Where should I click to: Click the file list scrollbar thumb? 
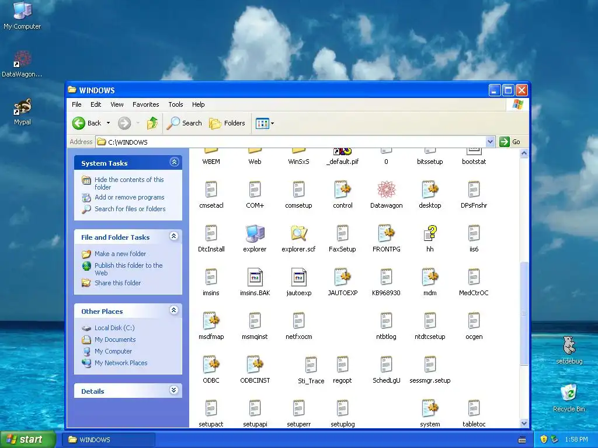(x=524, y=313)
